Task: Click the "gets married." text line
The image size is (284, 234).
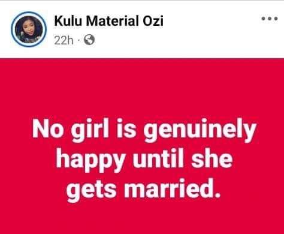Action: 143,190
